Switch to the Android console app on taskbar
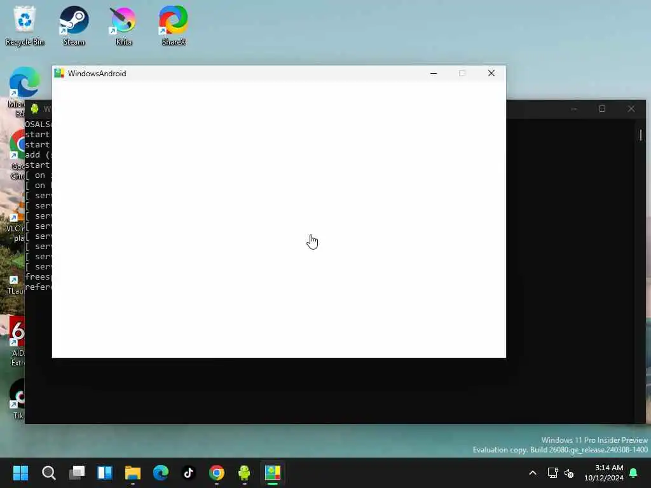 245,473
